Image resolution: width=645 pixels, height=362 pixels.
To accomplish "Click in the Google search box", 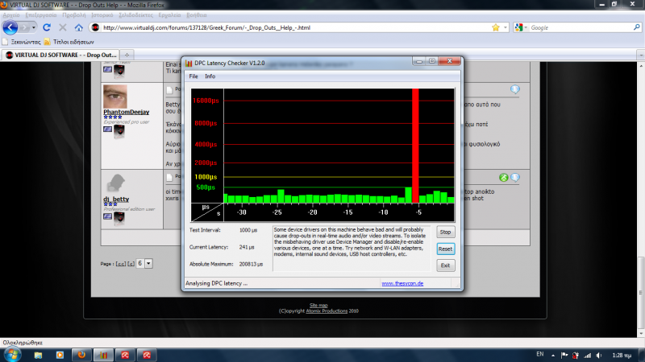I will click(x=580, y=27).
